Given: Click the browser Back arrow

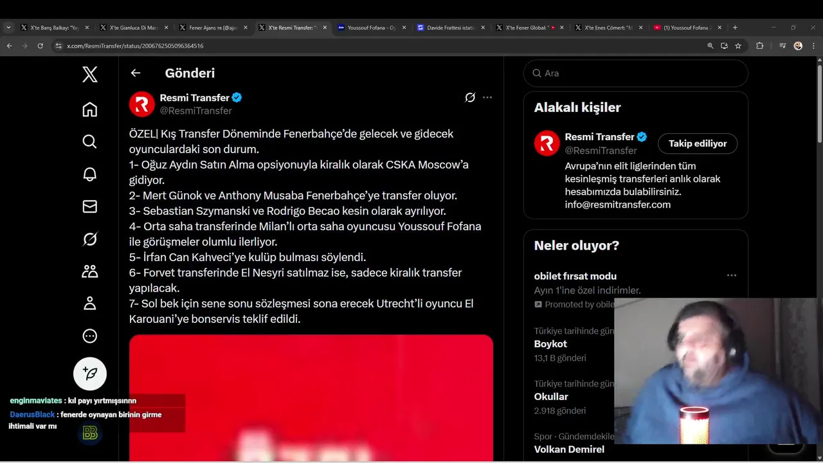Looking at the screenshot, I should pyautogui.click(x=9, y=46).
